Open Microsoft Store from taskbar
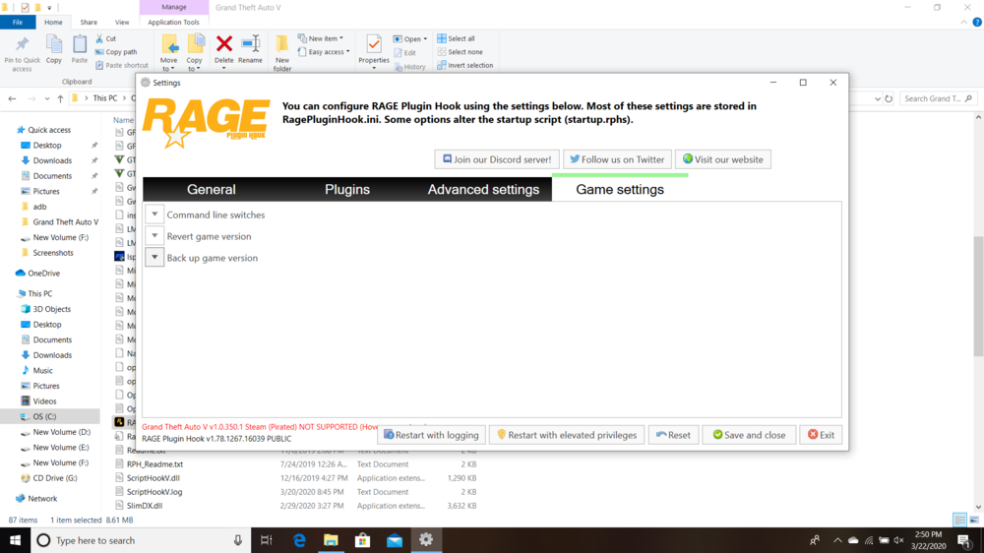Screen dimensions: 984x553 pyautogui.click(x=363, y=540)
